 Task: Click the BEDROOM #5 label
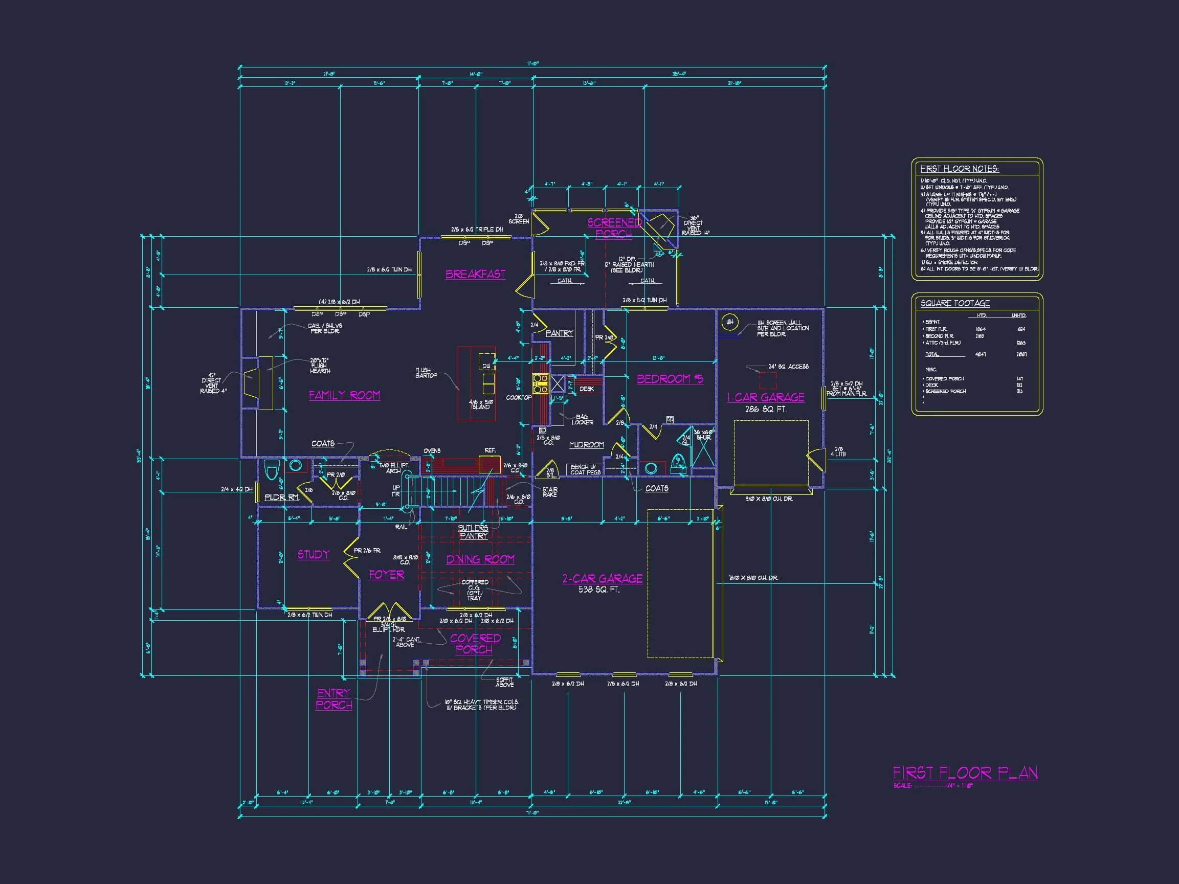click(670, 379)
